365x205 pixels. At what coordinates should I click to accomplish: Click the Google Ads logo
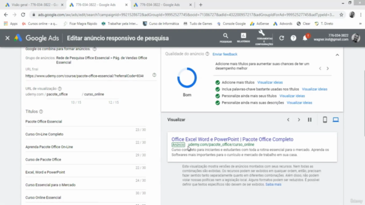point(36,38)
